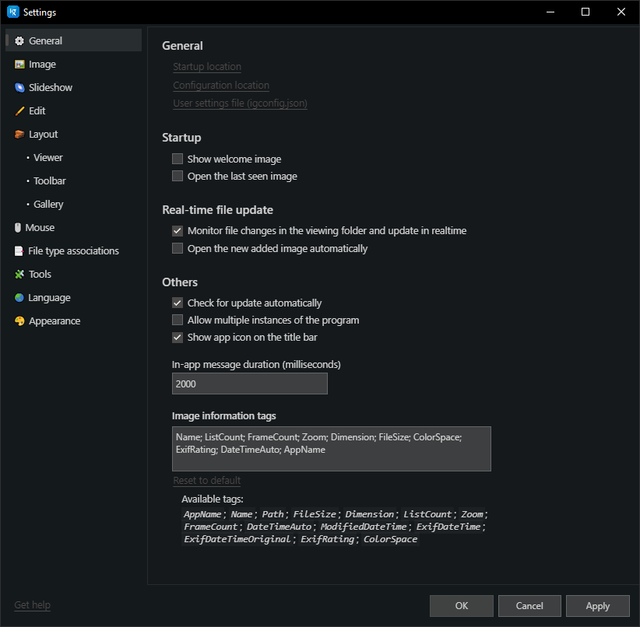
Task: Open the General settings page
Action: pyautogui.click(x=73, y=40)
